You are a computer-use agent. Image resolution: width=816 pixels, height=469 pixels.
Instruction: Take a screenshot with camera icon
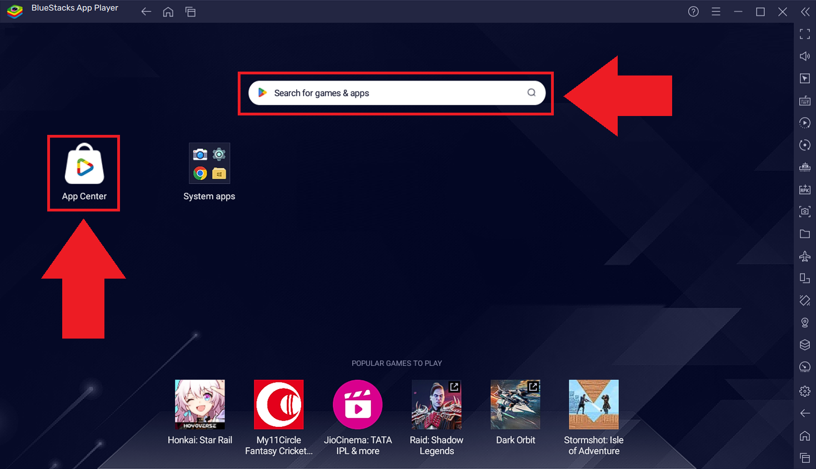tap(804, 211)
